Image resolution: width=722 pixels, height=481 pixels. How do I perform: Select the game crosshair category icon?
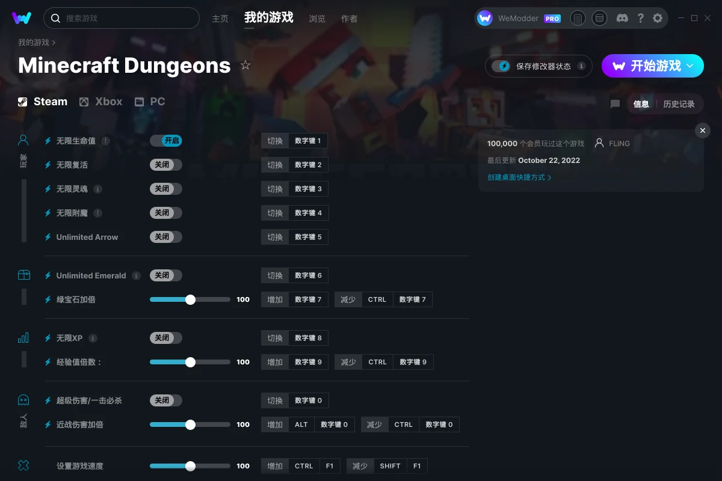coord(23,465)
